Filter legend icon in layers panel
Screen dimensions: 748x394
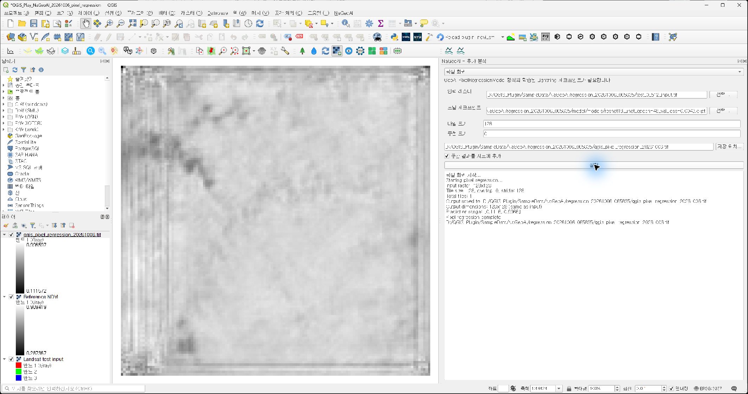[x=33, y=226]
